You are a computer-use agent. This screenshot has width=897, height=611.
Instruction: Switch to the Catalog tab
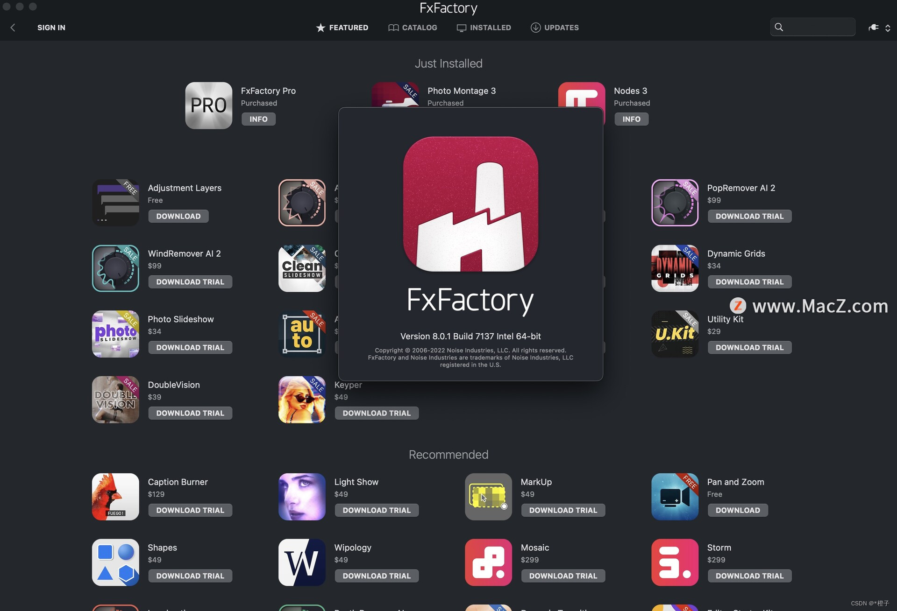413,28
